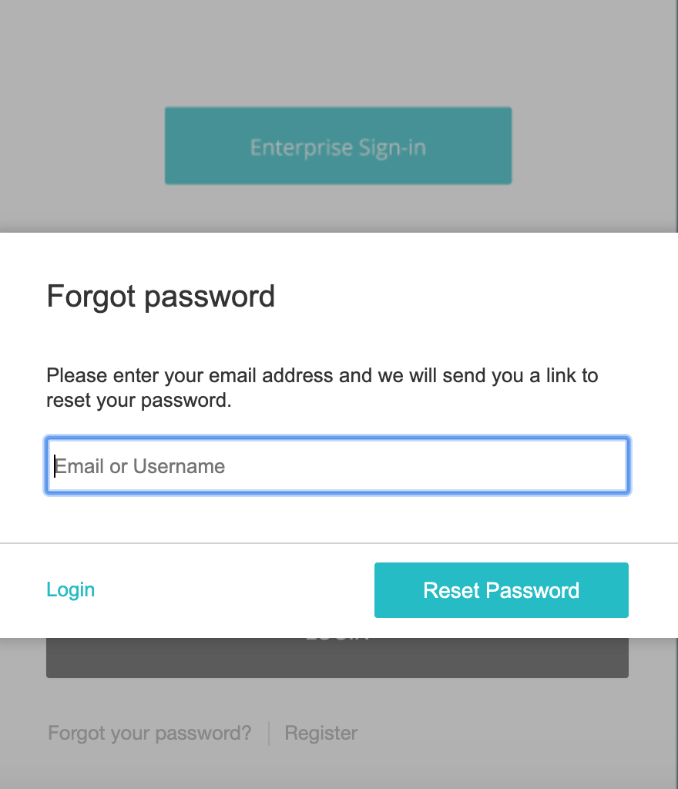678x789 pixels.
Task: Follow the Login link in the dialog footer
Action: click(70, 589)
